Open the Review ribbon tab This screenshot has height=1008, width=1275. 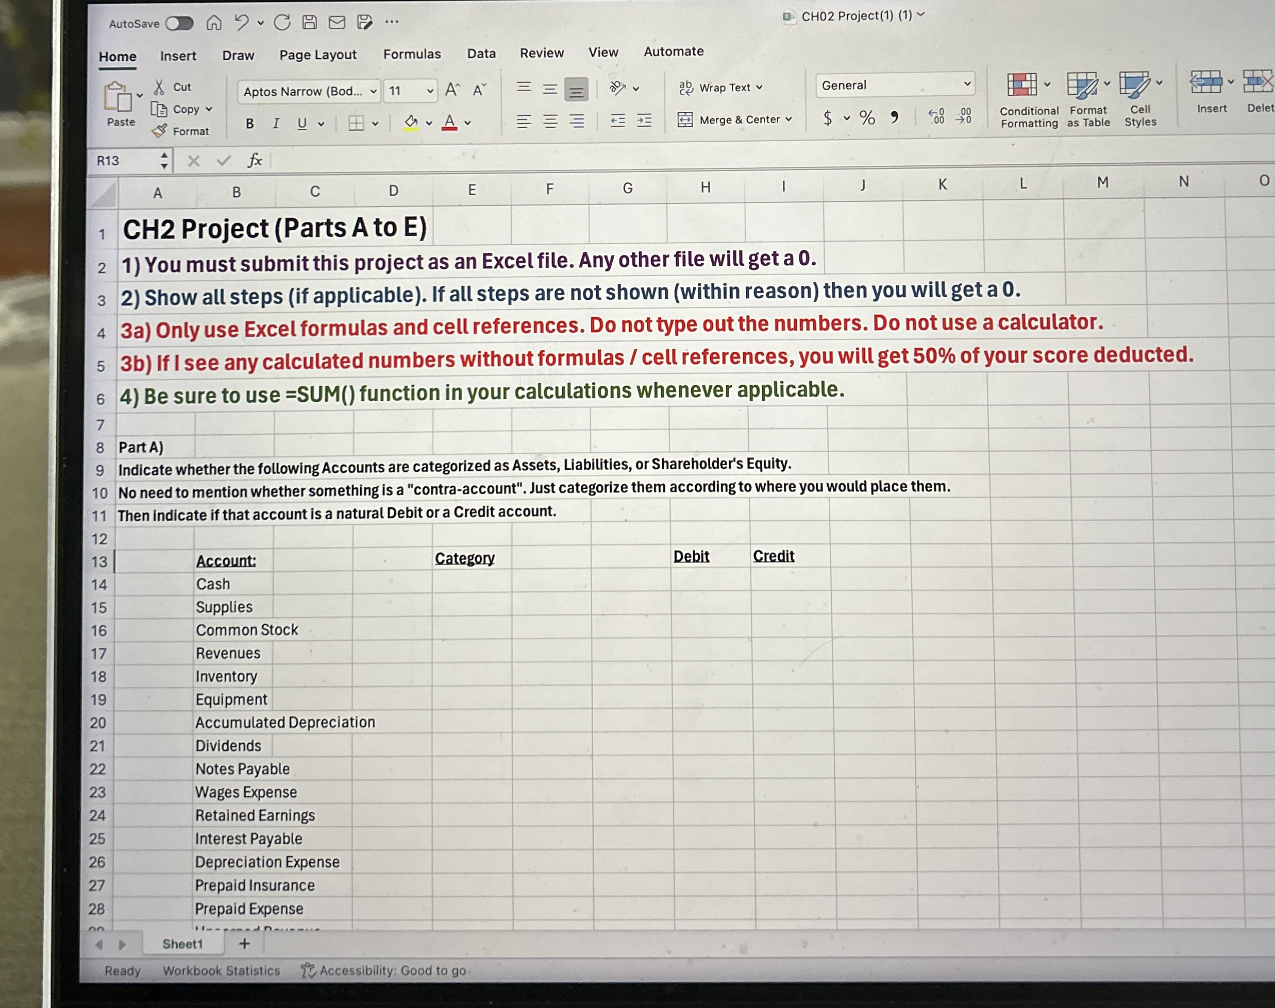541,53
